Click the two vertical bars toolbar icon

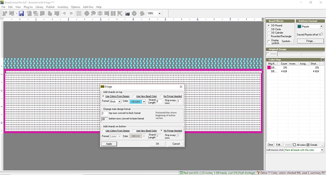(x=113, y=13)
